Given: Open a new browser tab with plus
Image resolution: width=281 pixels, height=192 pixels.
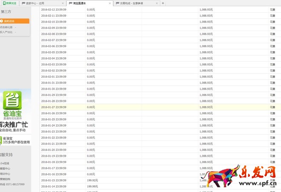Looking at the screenshot, I should tap(163, 3).
